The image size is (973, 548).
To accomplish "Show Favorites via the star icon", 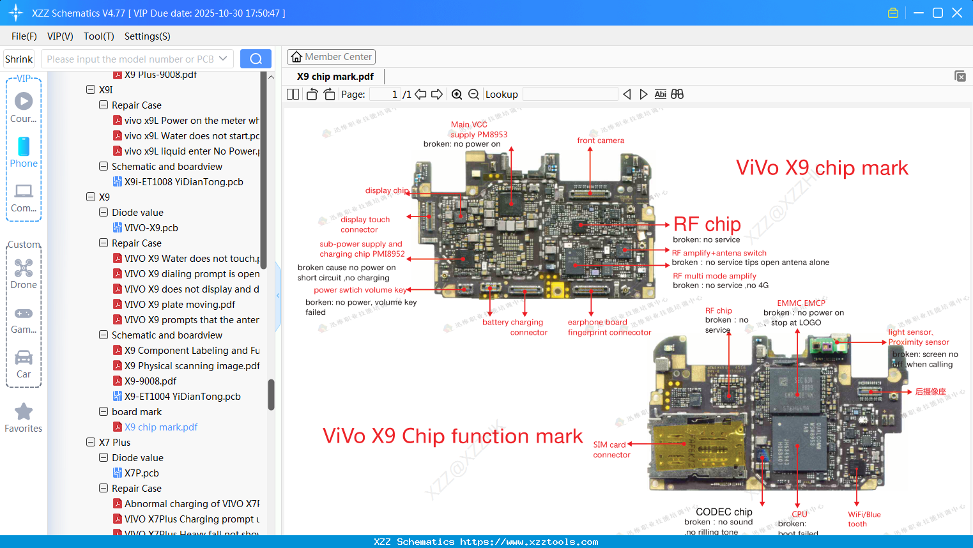I will point(24,412).
